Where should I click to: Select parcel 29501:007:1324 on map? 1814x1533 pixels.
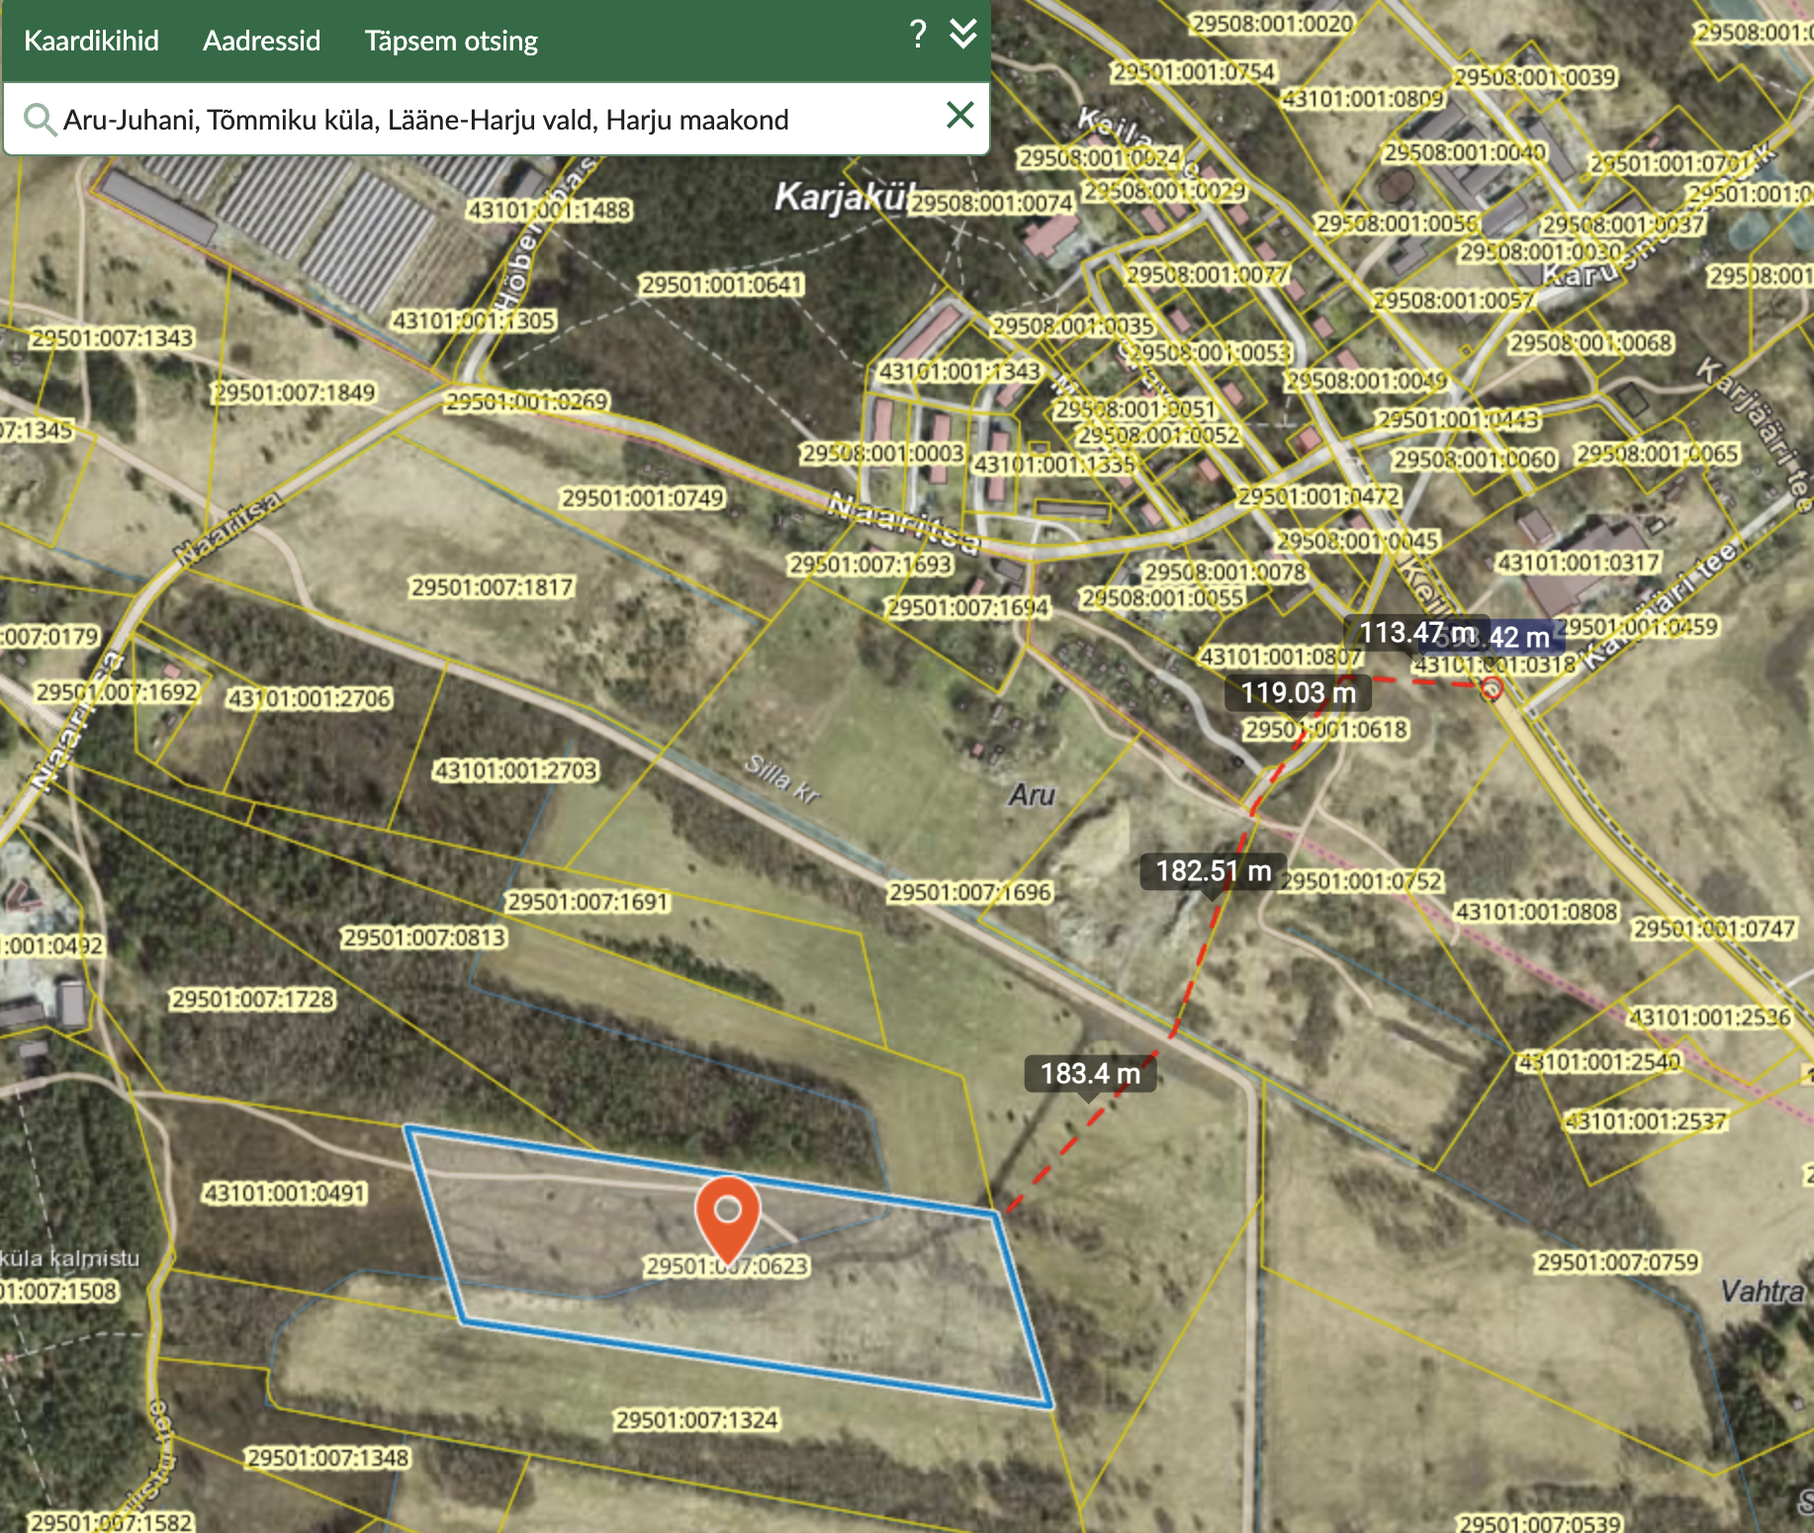(696, 1420)
